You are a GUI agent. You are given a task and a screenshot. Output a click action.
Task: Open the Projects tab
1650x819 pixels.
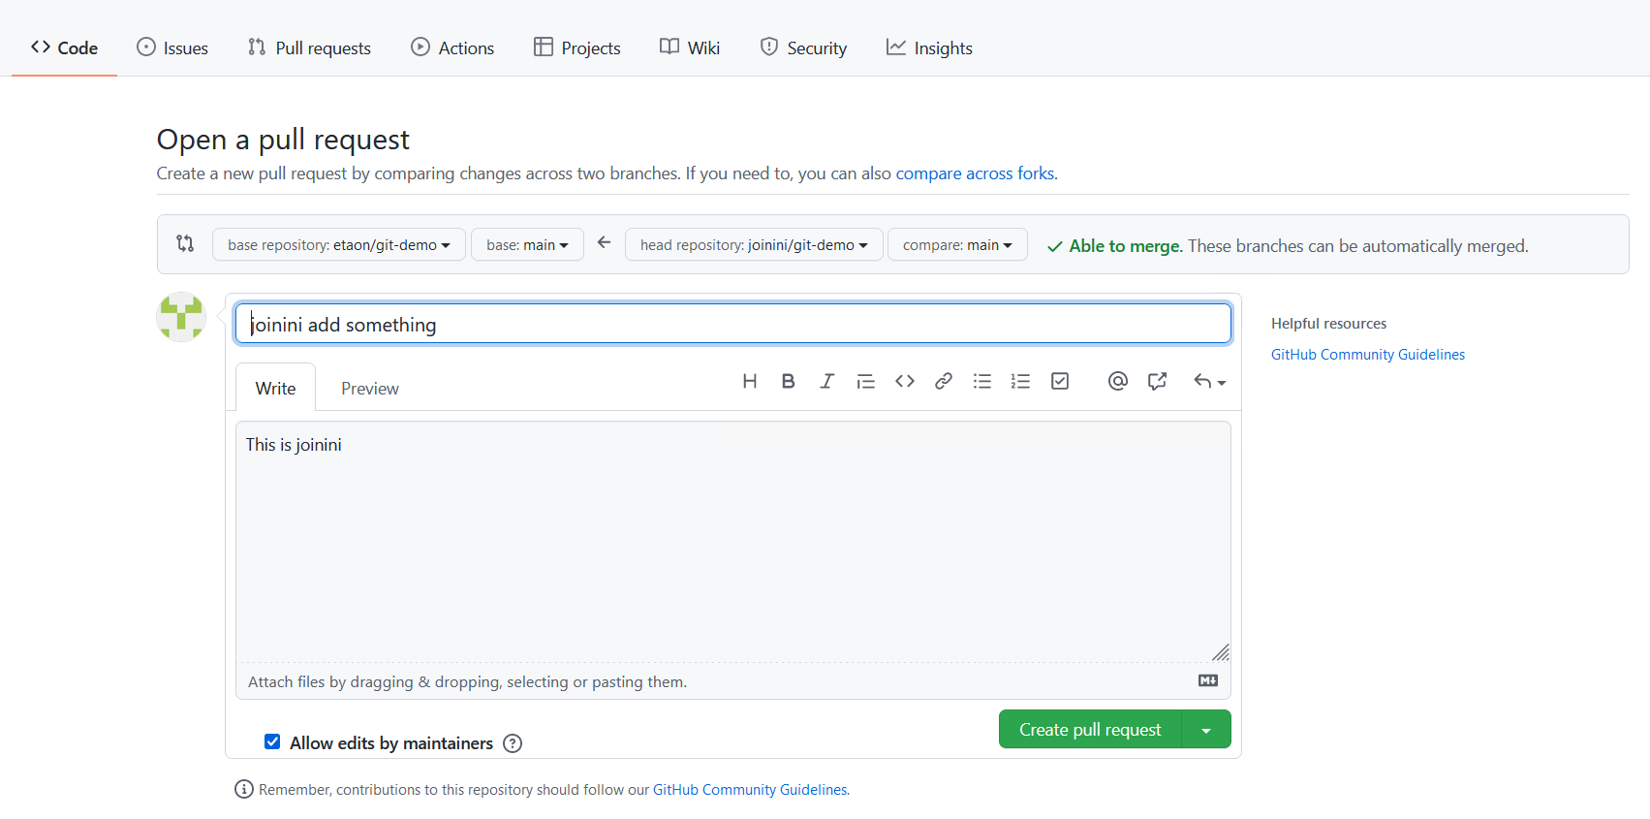tap(577, 47)
